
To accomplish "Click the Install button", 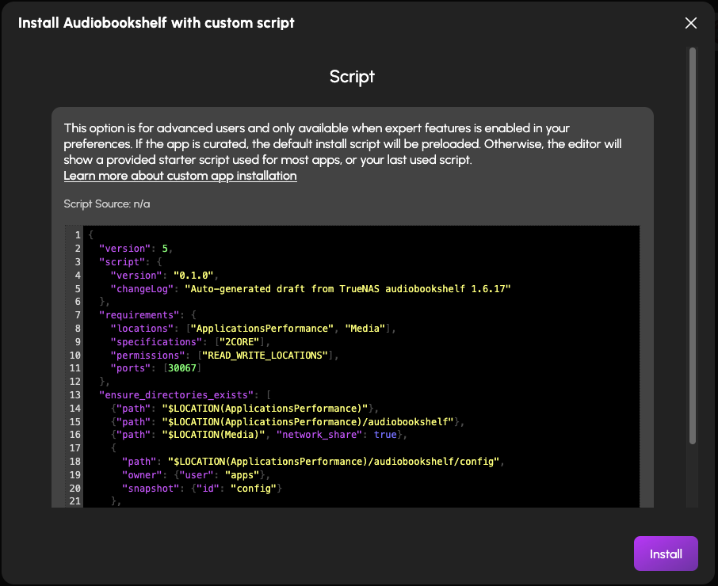I will click(x=666, y=554).
